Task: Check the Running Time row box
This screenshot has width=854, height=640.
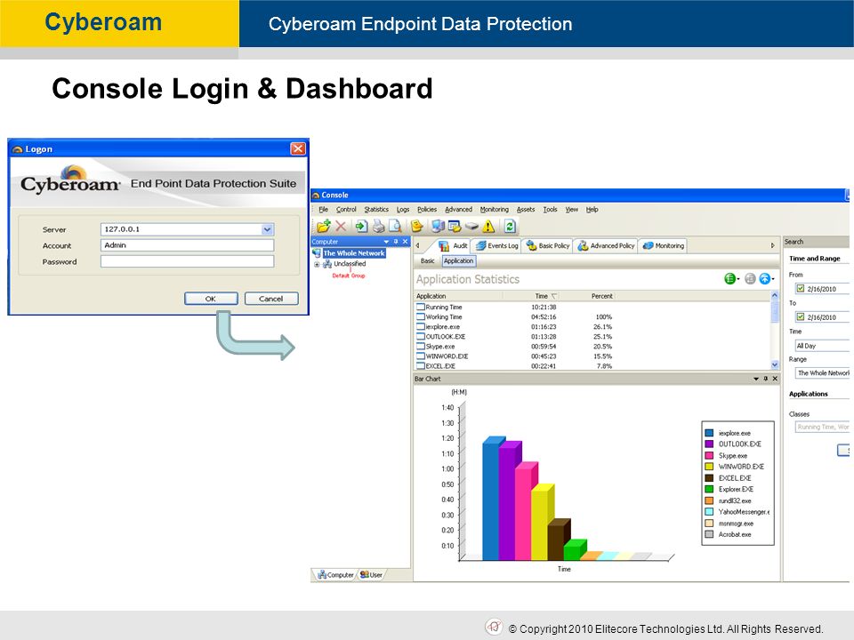Action: point(421,307)
